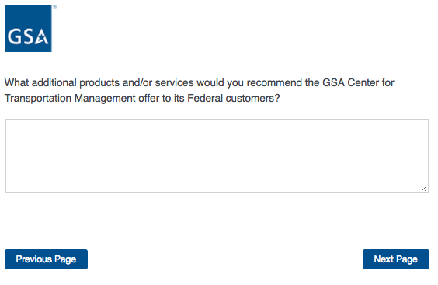Click the GSA logo
Screen dimensions: 438x285
(x=28, y=28)
